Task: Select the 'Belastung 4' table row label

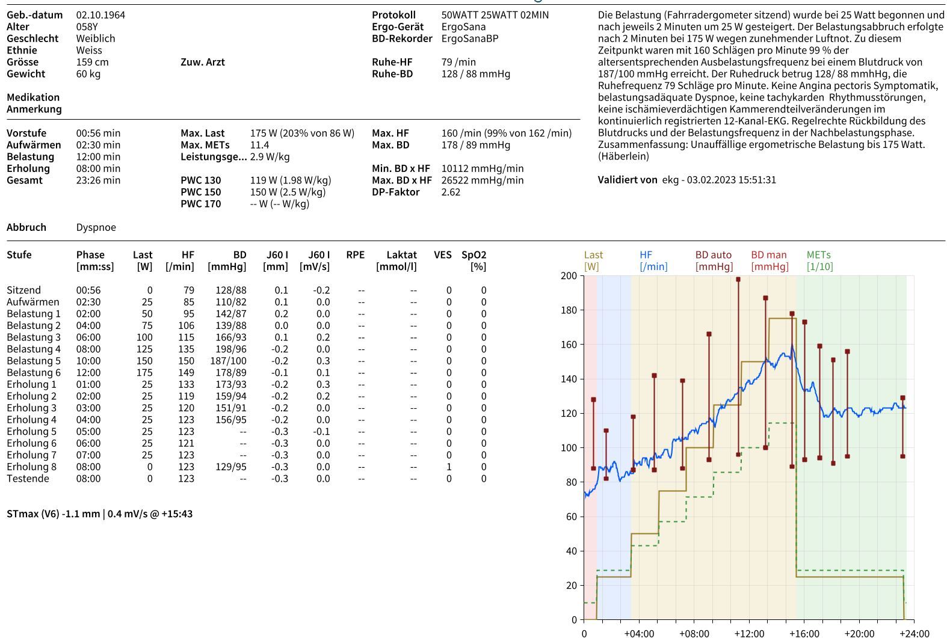Action: 34,349
